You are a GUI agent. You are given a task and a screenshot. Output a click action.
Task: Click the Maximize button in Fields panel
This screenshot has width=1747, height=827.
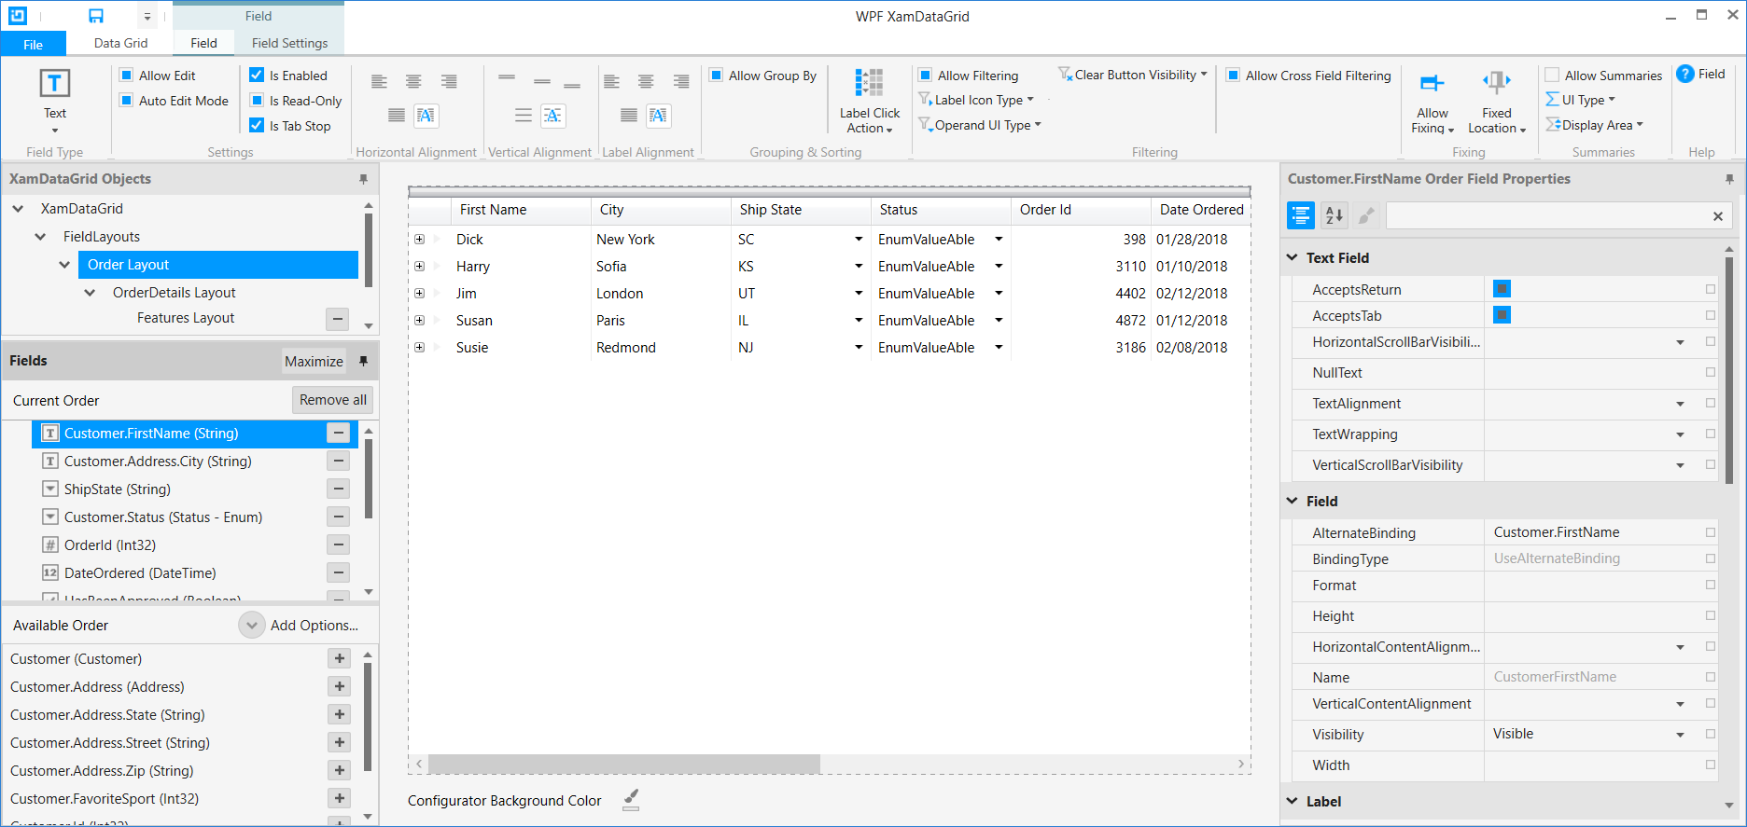[314, 362]
